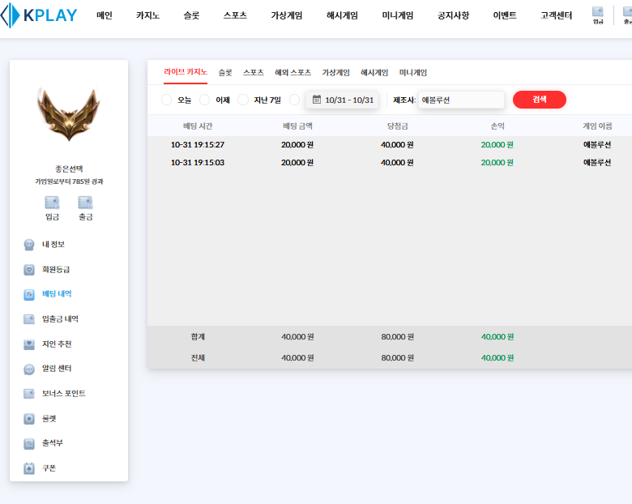Click the KPLAY logo

pos(39,15)
